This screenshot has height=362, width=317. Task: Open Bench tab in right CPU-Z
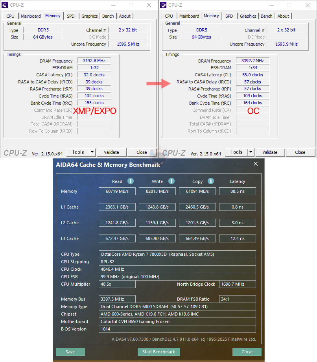267,16
